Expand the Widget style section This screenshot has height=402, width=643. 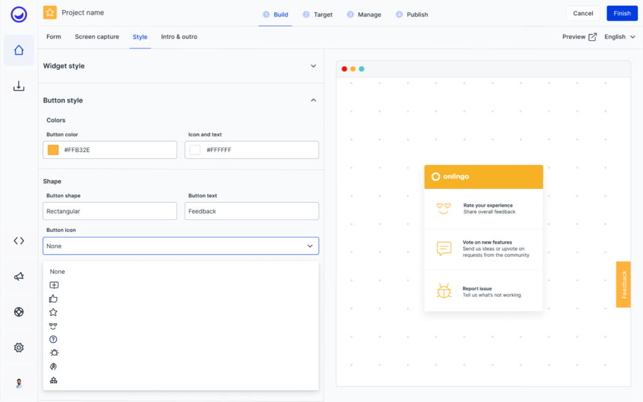click(313, 65)
